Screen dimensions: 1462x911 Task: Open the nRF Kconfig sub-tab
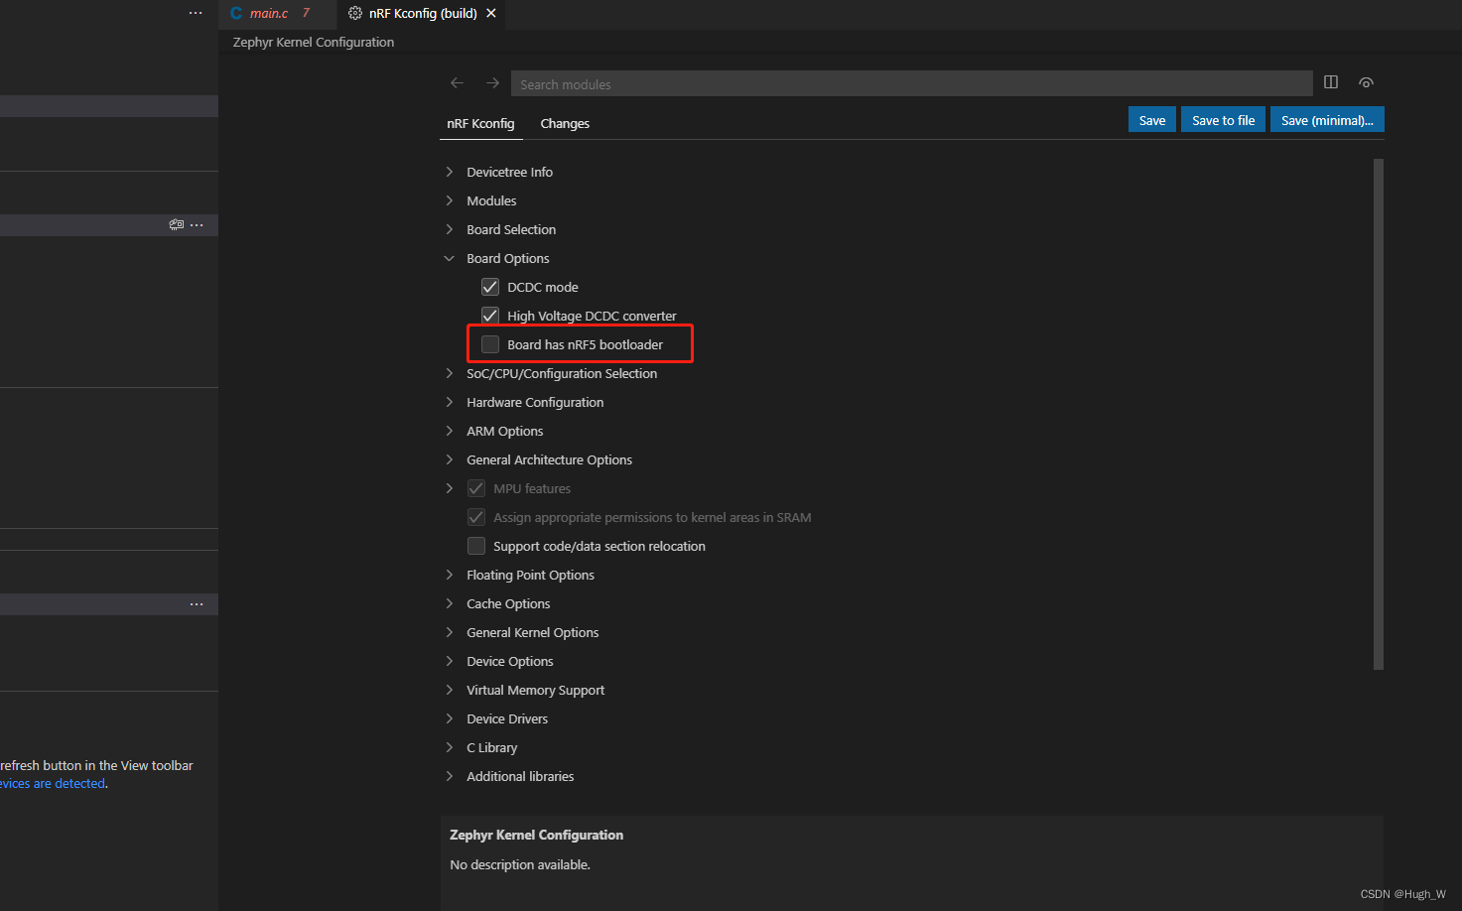[480, 123]
